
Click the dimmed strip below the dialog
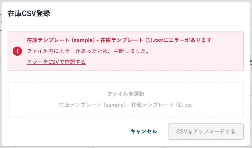[126, 147]
